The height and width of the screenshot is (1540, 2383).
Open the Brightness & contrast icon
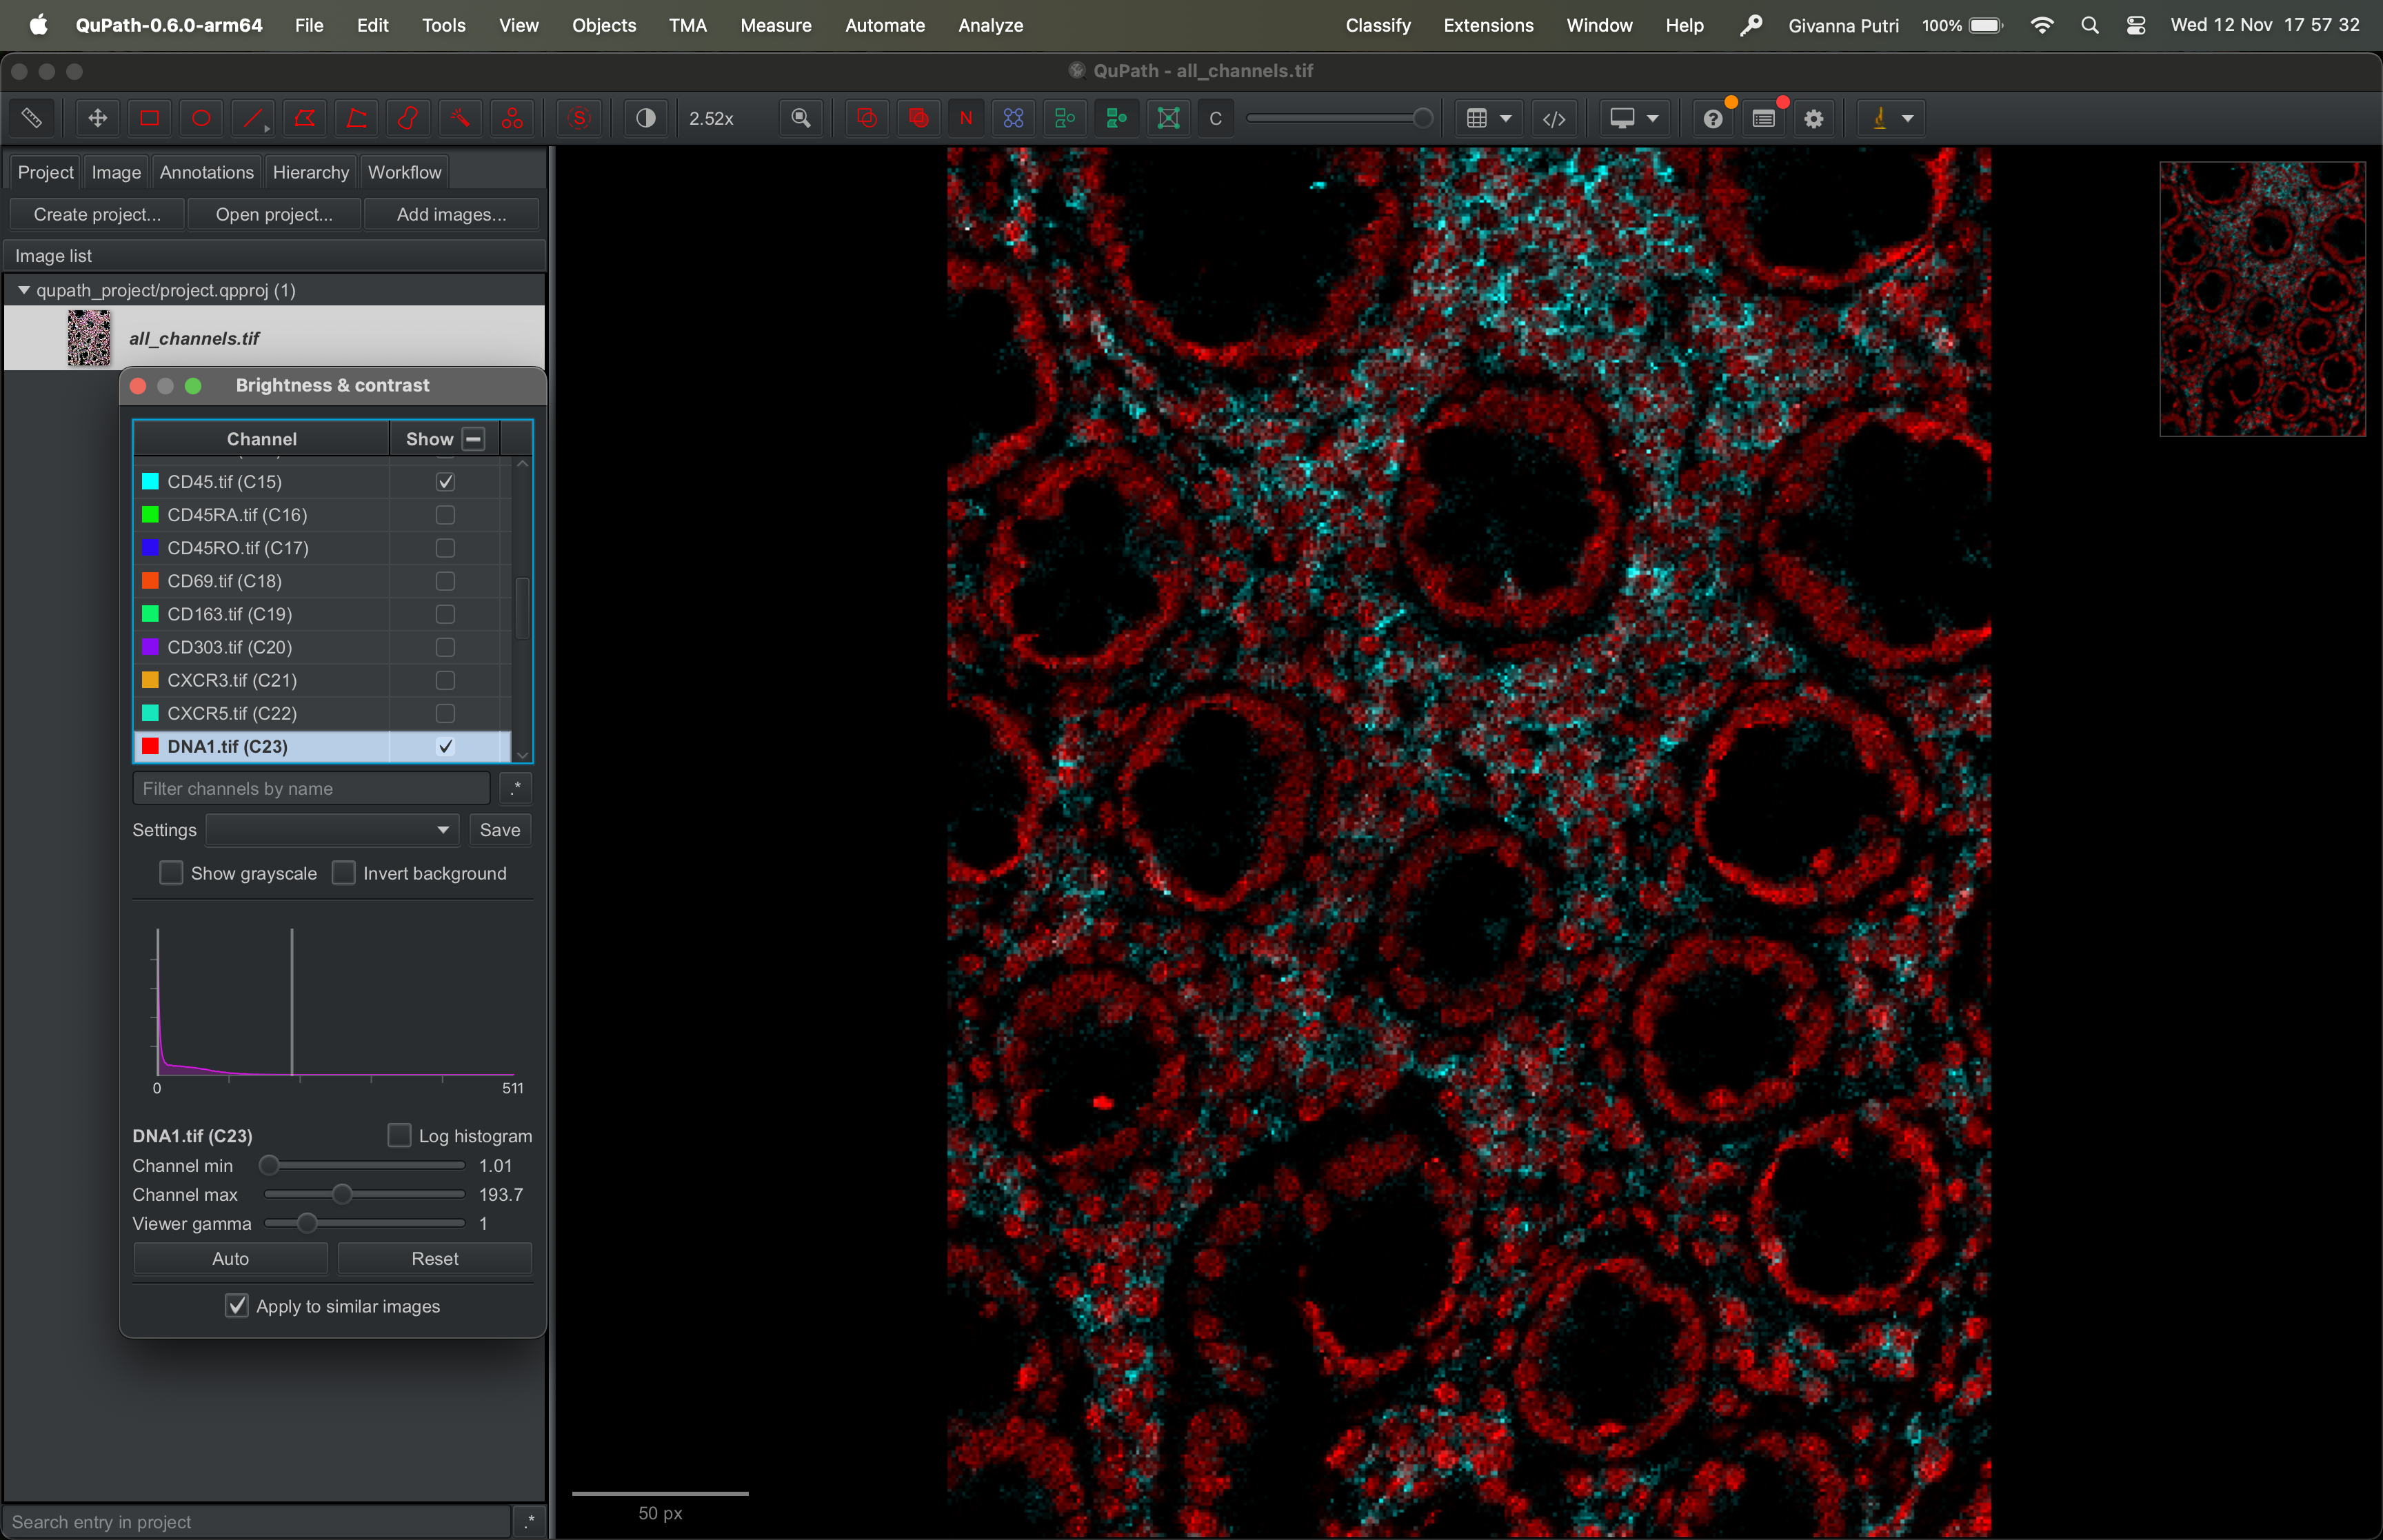(x=646, y=118)
